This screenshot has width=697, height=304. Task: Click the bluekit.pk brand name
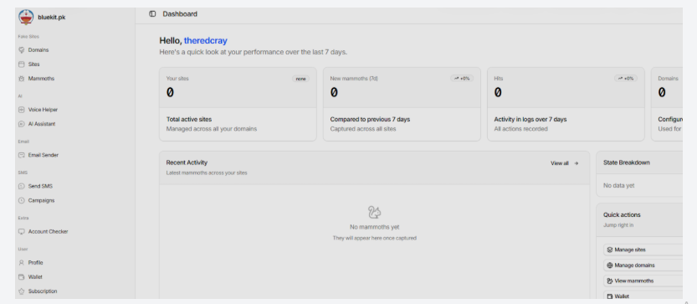click(x=52, y=18)
